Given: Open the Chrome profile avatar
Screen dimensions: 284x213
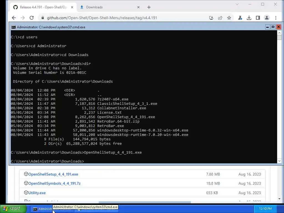Looking at the screenshot, I should (x=267, y=18).
